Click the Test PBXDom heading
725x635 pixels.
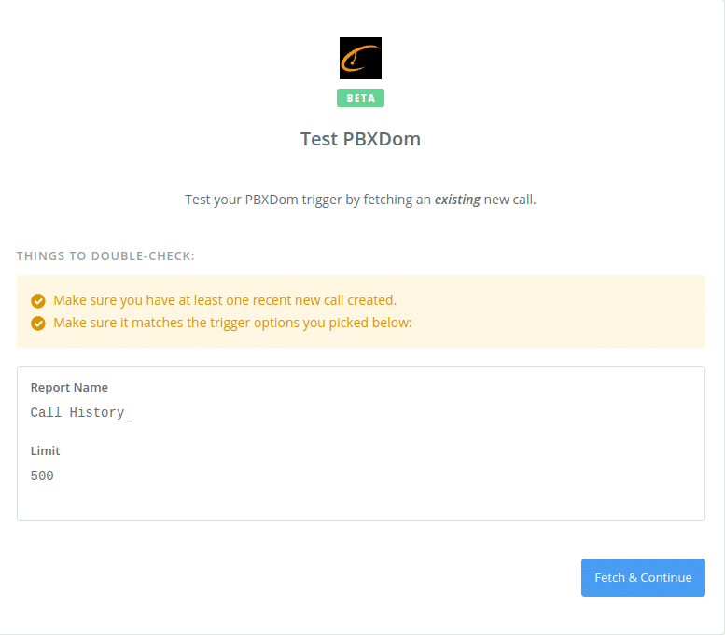(x=360, y=139)
